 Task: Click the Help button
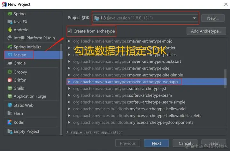[214, 143]
